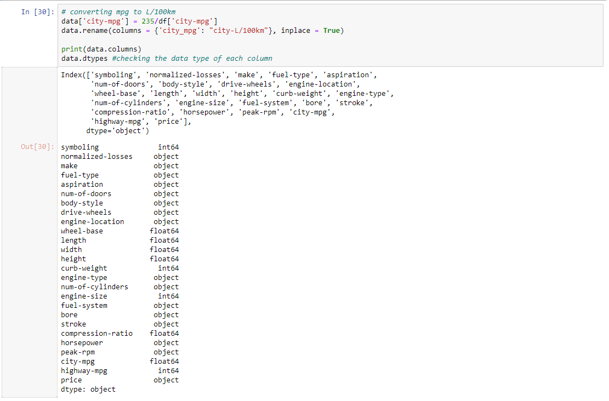Click the data.dtypes code line

(167, 59)
